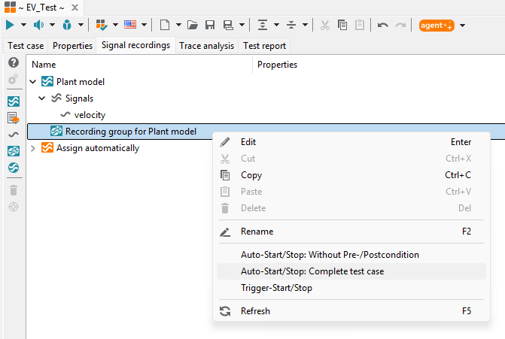Image resolution: width=505 pixels, height=339 pixels.
Task: Select Auto-Start/Stop: Complete test case
Action: [x=351, y=271]
